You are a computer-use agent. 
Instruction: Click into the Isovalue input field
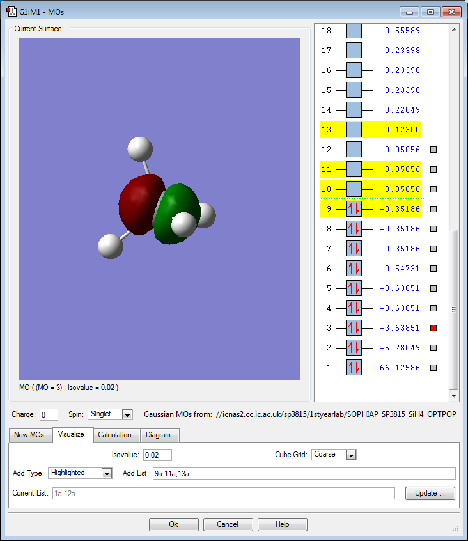coord(157,455)
